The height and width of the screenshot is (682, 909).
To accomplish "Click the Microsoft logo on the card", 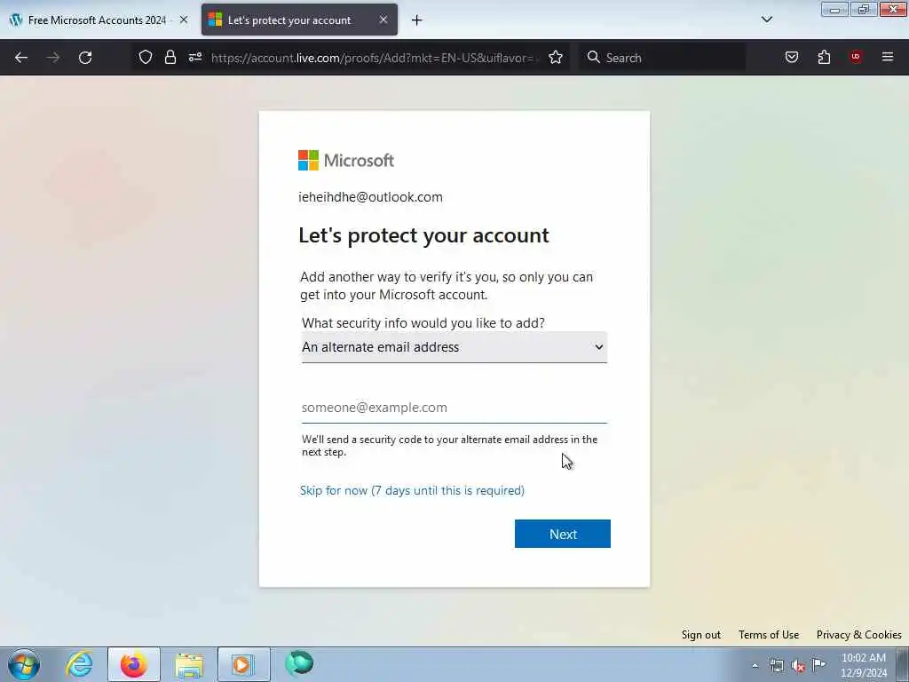I will pos(346,160).
